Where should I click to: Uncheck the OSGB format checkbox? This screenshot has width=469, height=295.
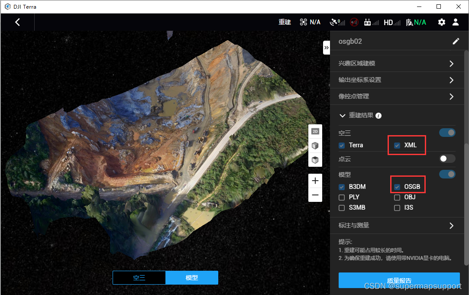(x=397, y=187)
